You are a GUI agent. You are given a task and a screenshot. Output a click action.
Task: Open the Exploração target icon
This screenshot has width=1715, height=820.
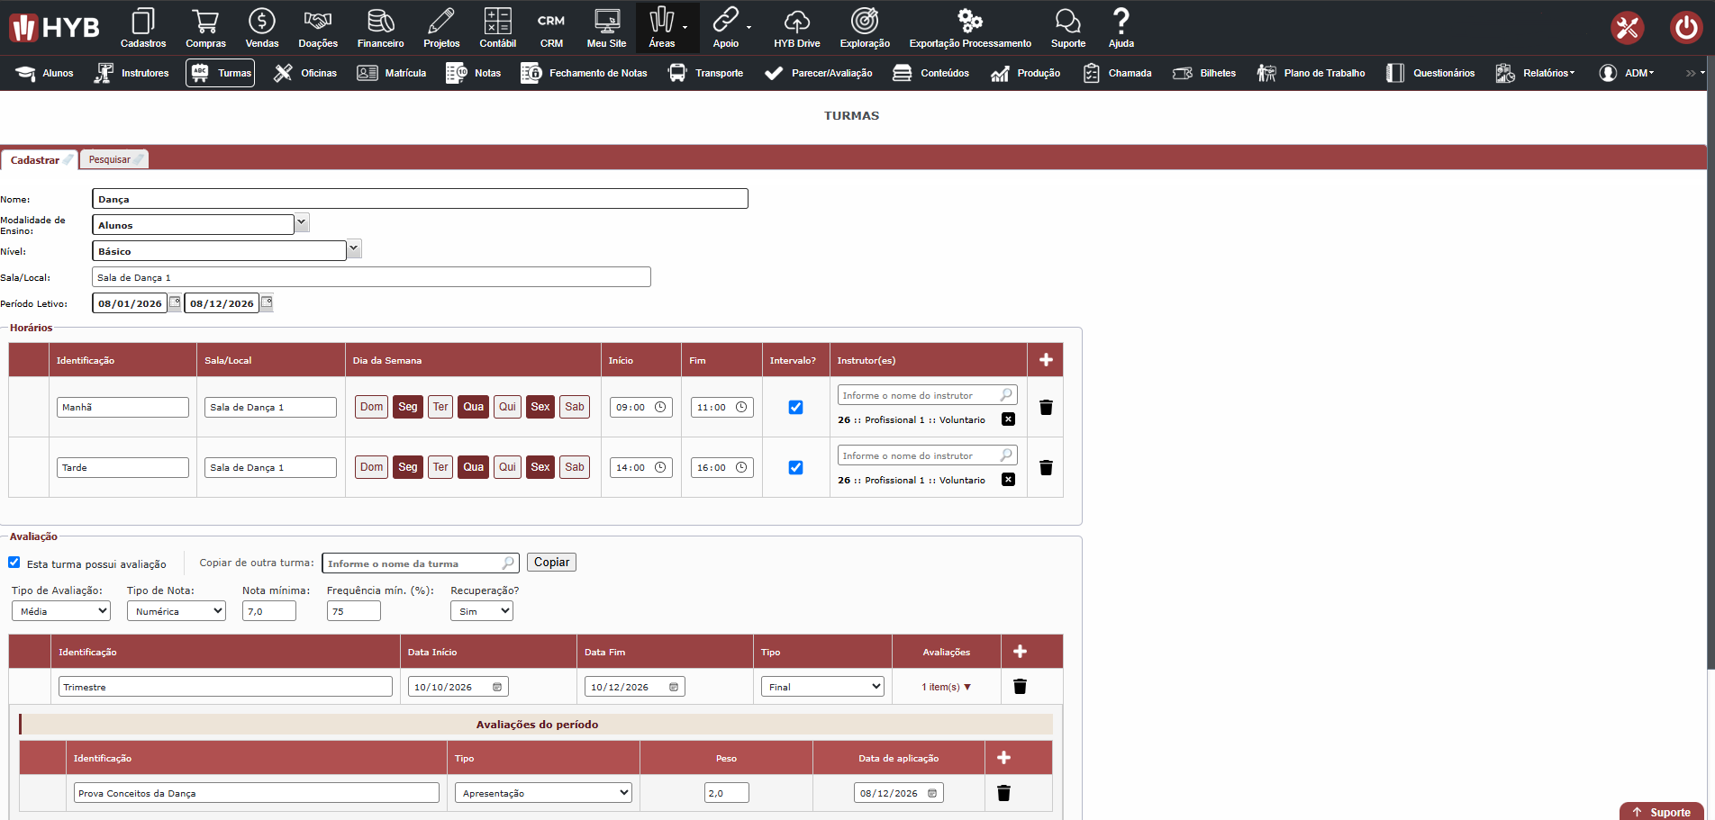864,21
